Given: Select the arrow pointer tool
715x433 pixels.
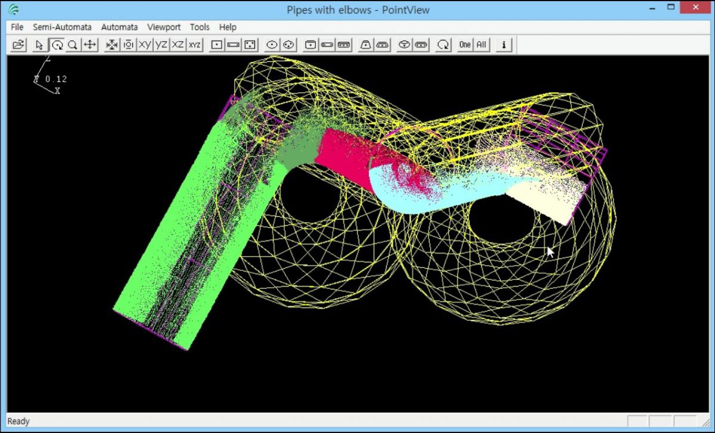Looking at the screenshot, I should [39, 45].
